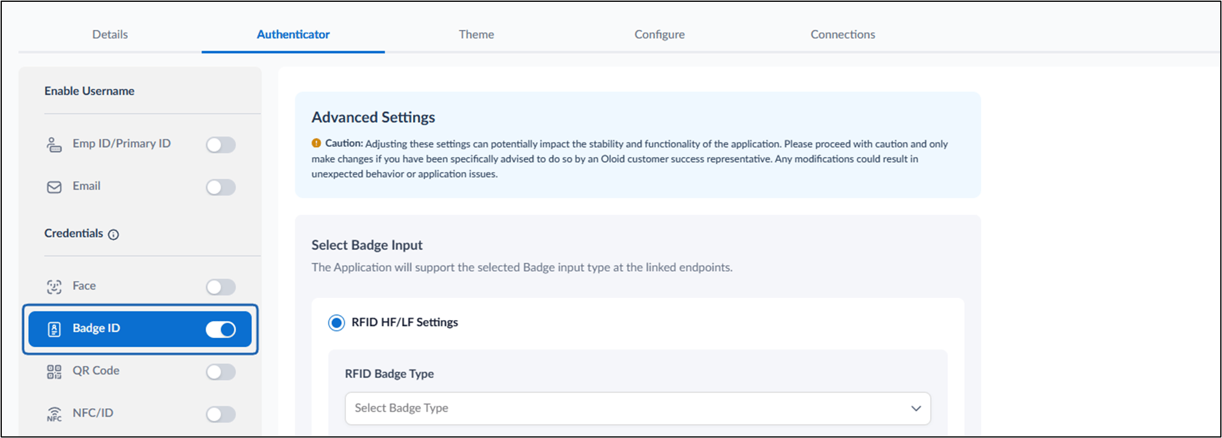The height and width of the screenshot is (438, 1222).
Task: Click the Enable Username heading
Action: click(x=90, y=91)
